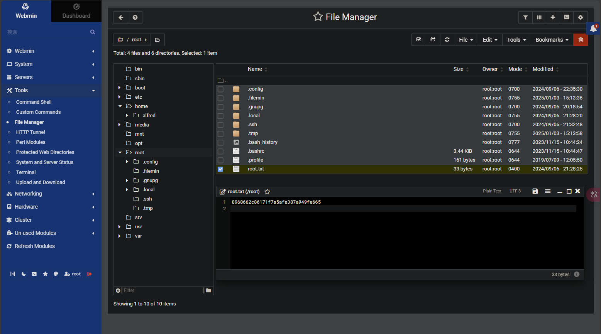Click the filter icon in top toolbar
The image size is (601, 334).
click(x=525, y=17)
